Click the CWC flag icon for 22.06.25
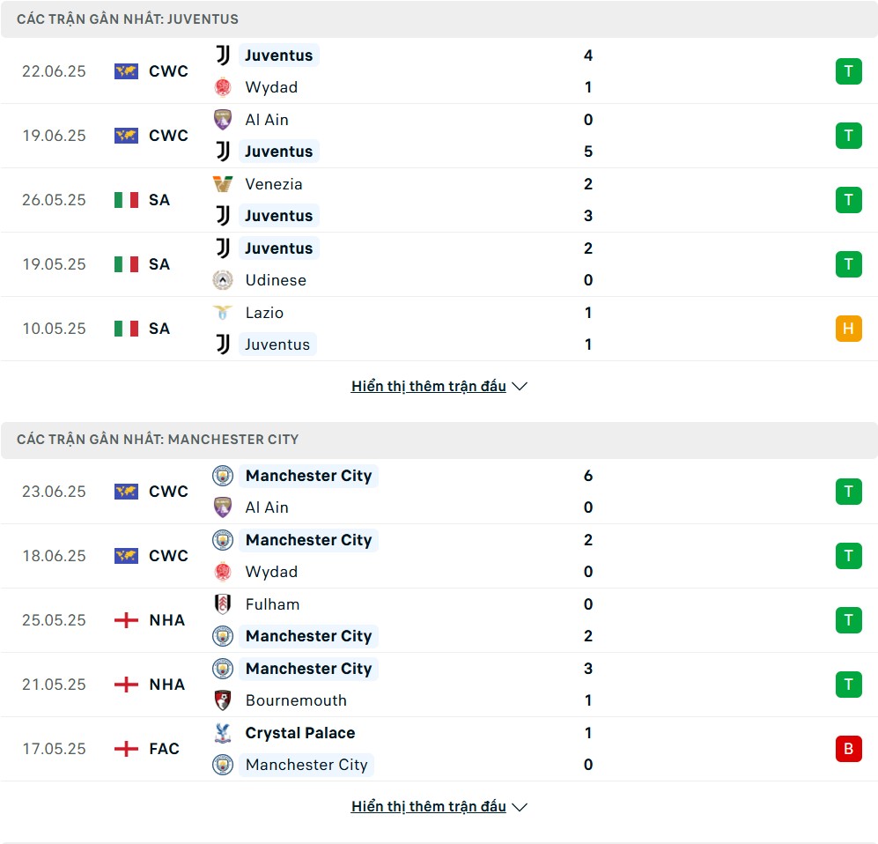 point(126,71)
